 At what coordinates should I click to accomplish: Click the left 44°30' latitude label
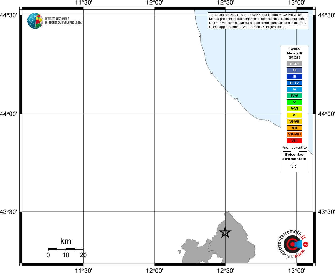coord(9,15)
